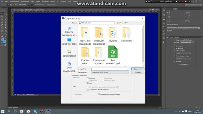Select the Brush tool
Image resolution: width=203 pixels, height=114 pixels.
tap(5, 19)
